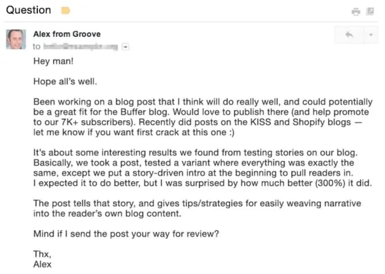The height and width of the screenshot is (274, 385).
Task: Click the sender's profile photo
Action: (16, 39)
